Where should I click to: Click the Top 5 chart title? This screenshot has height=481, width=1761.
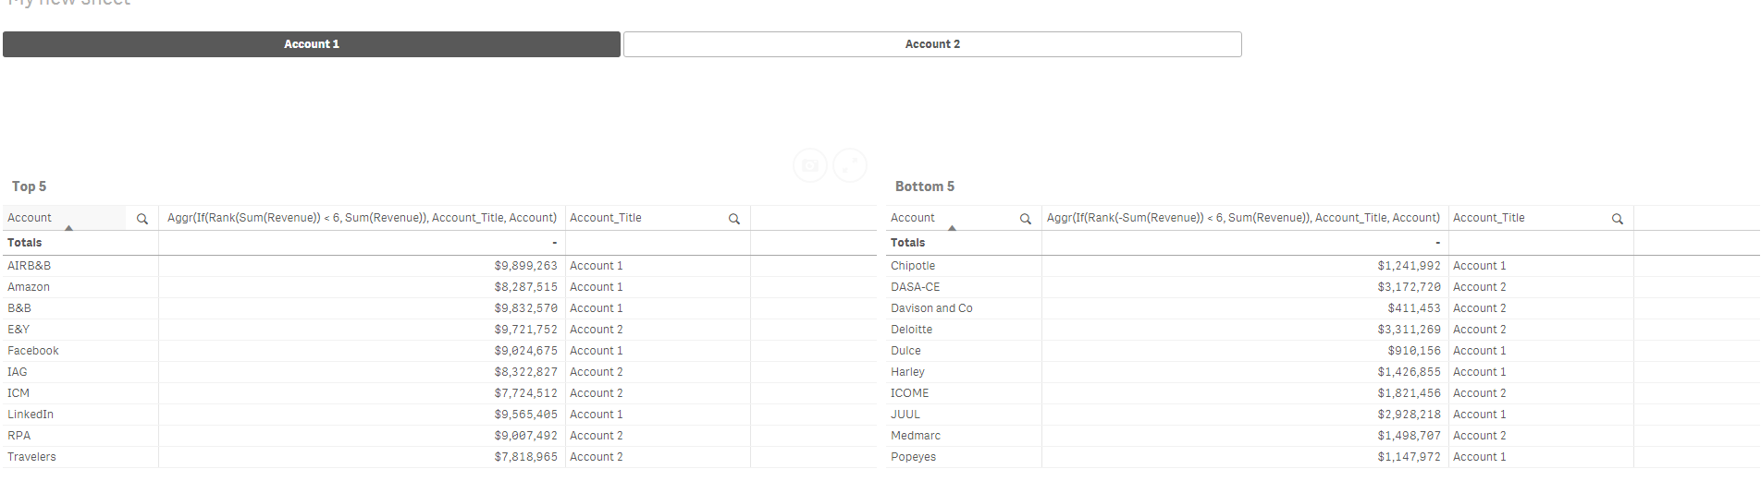29,186
